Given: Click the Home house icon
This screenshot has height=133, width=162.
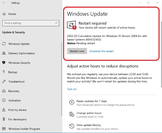Looking at the screenshot, I should 4,14.
